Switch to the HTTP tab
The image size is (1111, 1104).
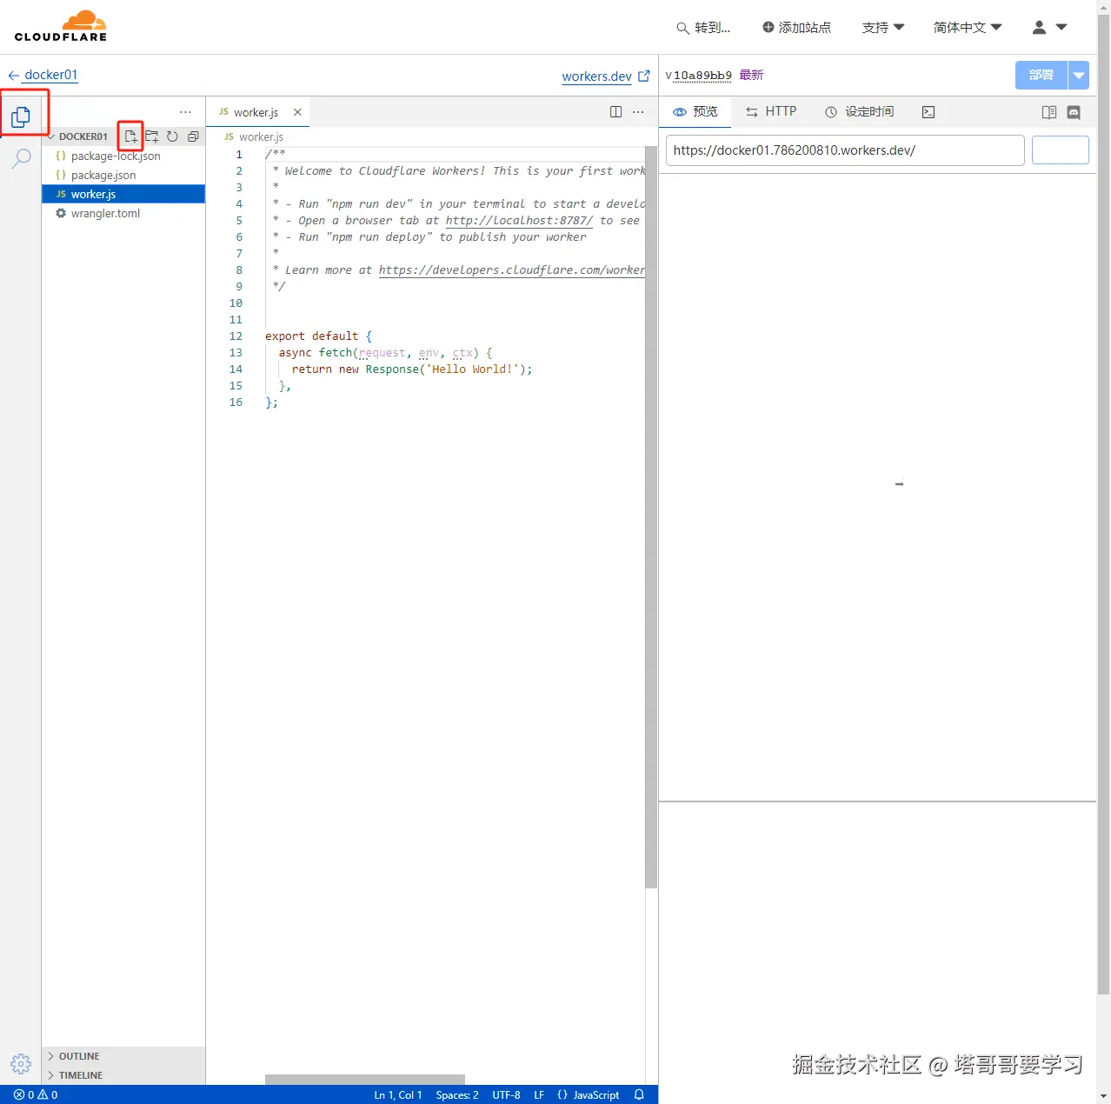click(771, 112)
